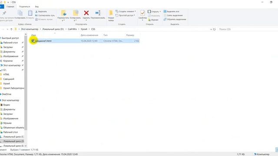Image resolution: width=278 pixels, height=156 pixels.
Task: Expand breadcrumb arrow after Урок4
Action: (89, 29)
